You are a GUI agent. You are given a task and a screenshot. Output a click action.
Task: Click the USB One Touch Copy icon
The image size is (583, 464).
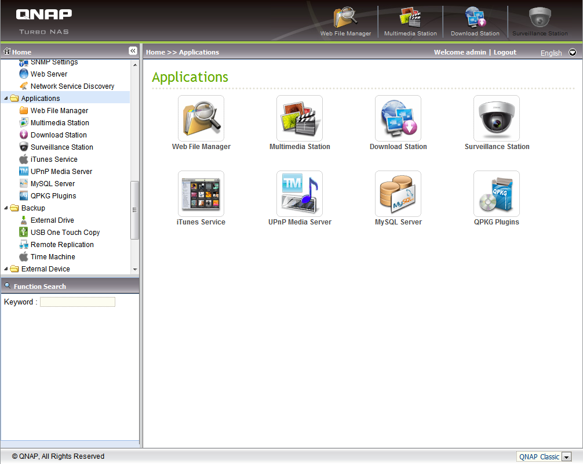(24, 232)
